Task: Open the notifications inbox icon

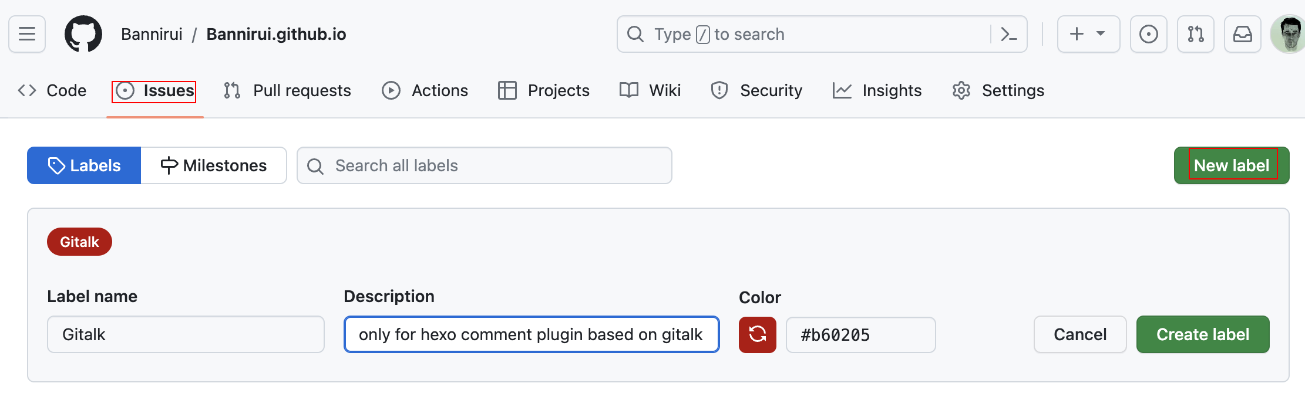Action: tap(1242, 34)
